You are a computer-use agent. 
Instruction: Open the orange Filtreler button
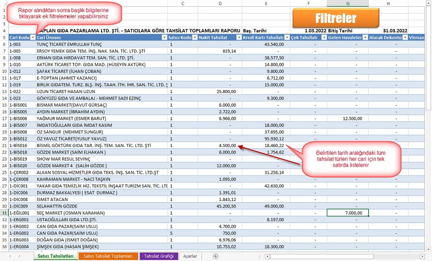(336, 18)
